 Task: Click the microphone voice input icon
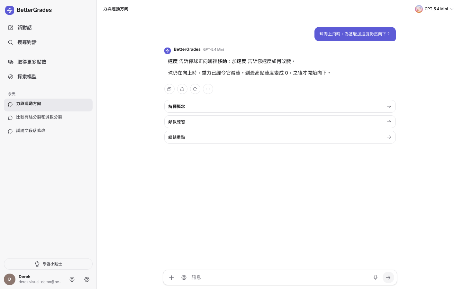375,277
